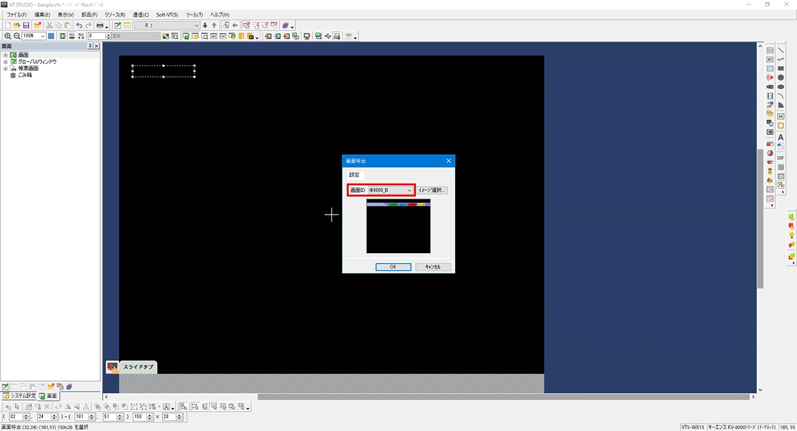
Task: Open the 画面ID dropdown in dialog
Action: [409, 190]
